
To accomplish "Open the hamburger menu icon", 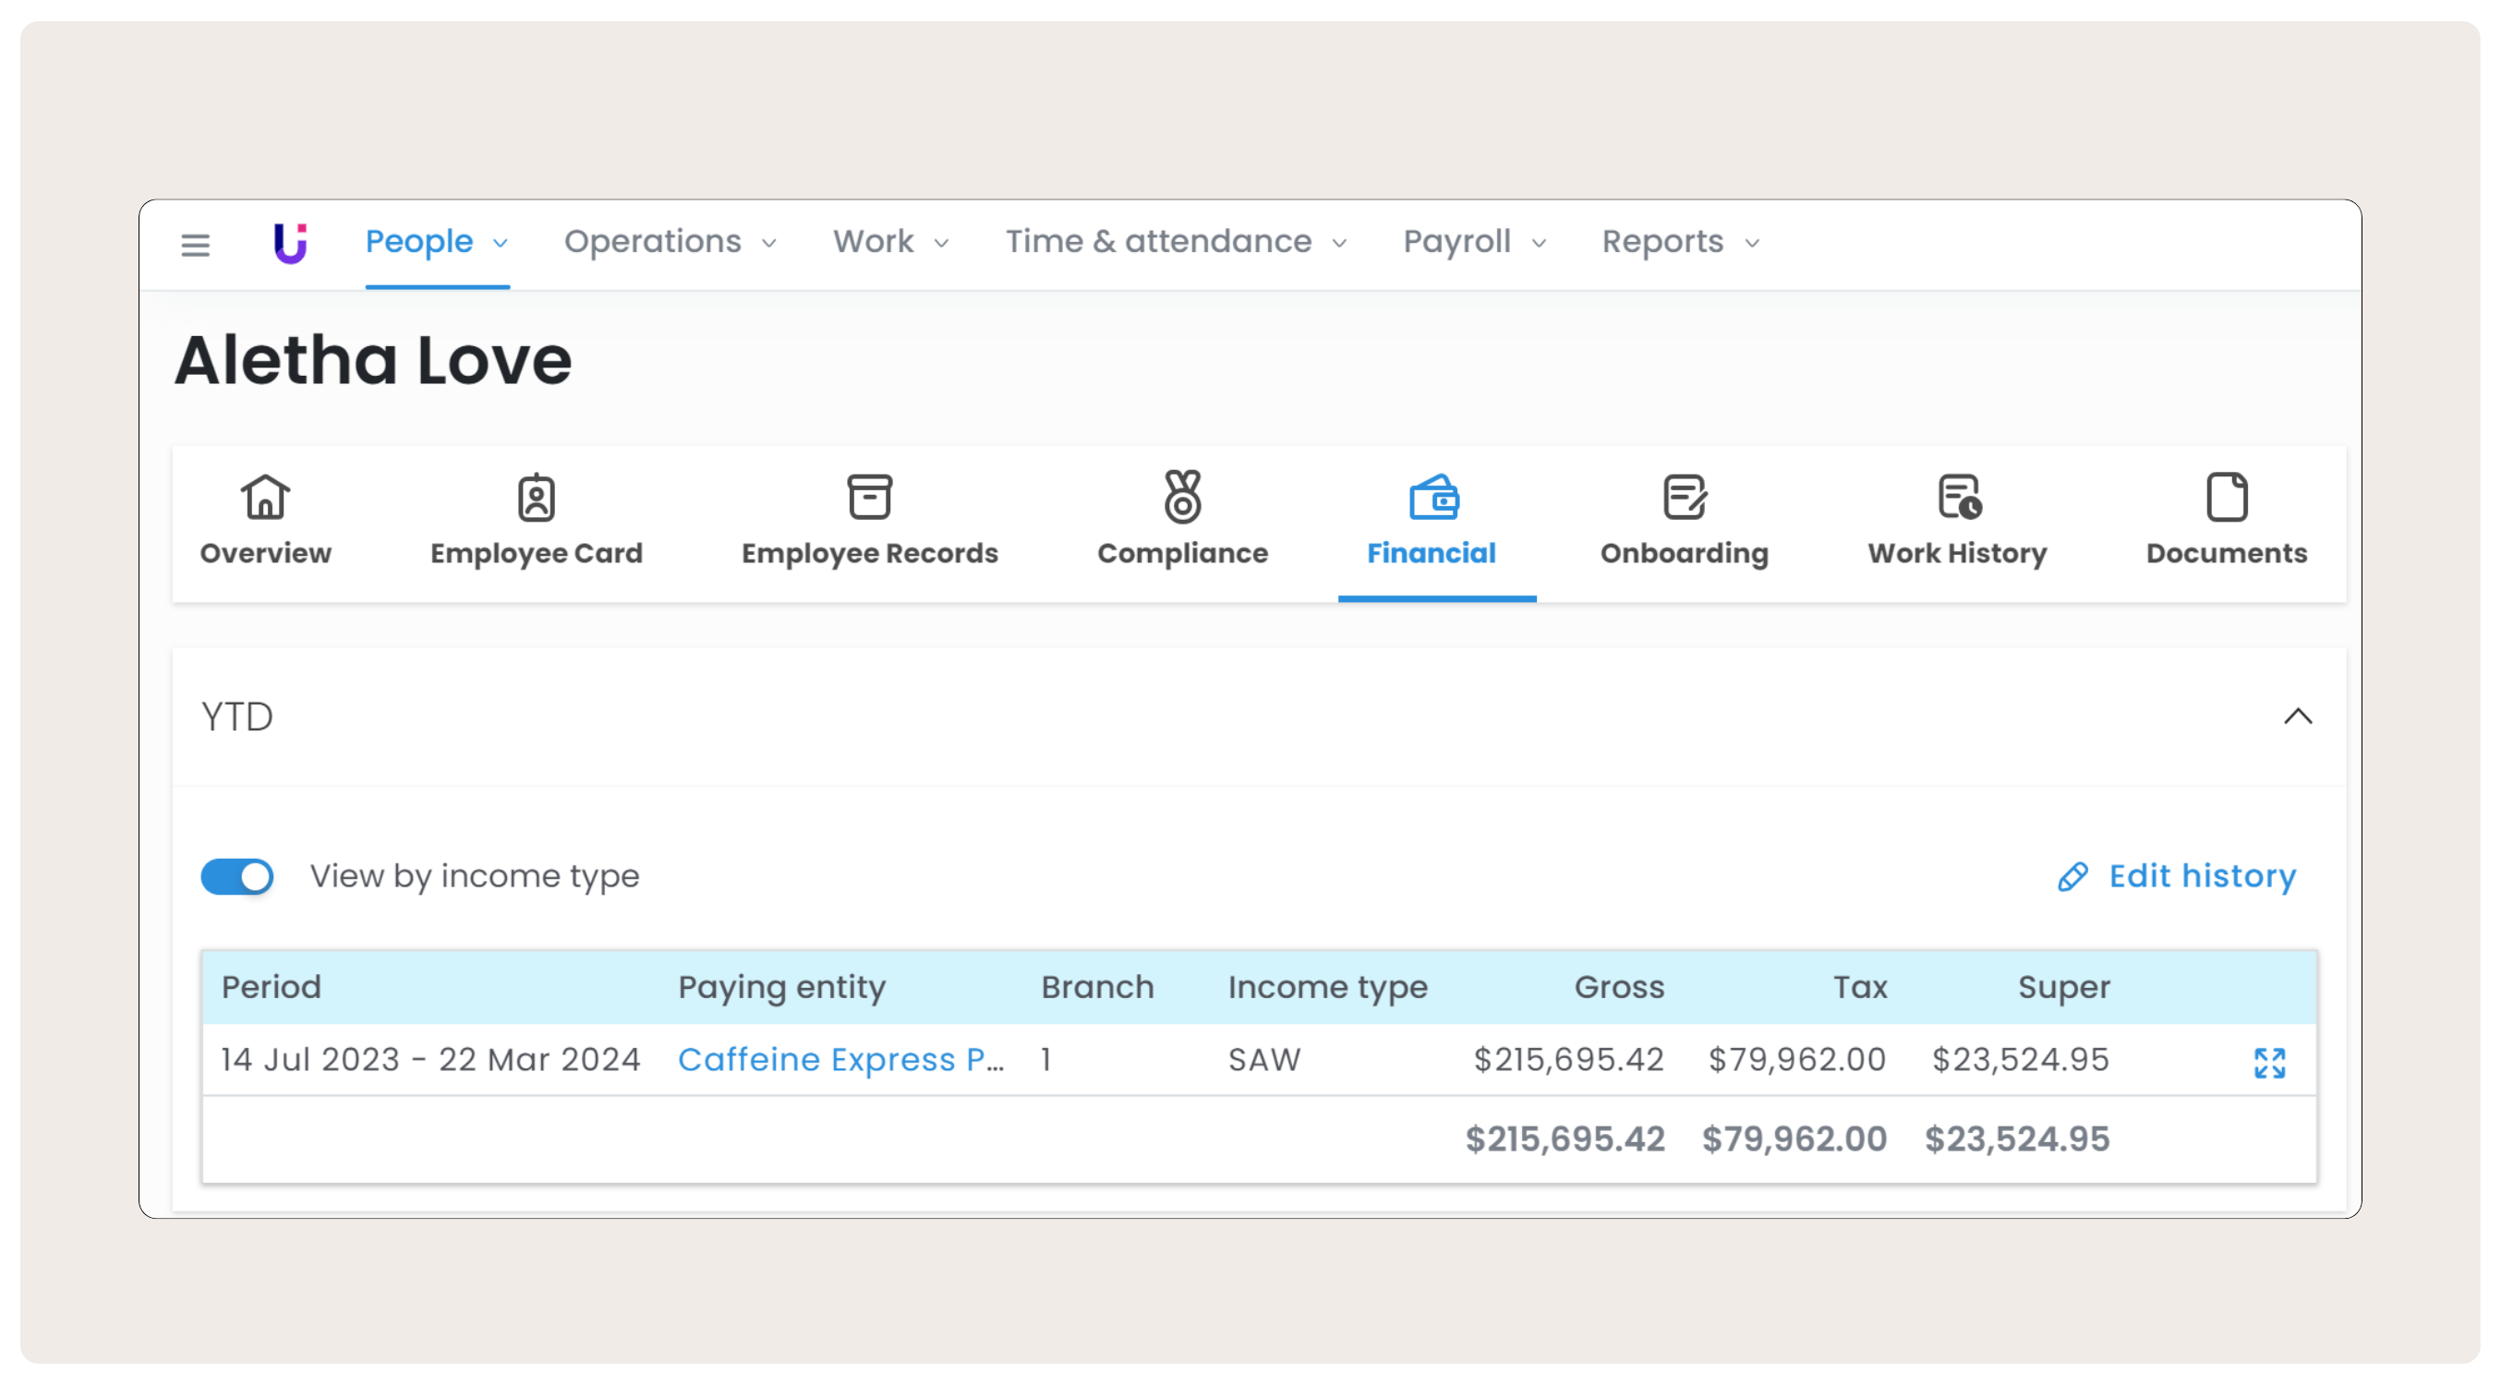I will click(195, 245).
